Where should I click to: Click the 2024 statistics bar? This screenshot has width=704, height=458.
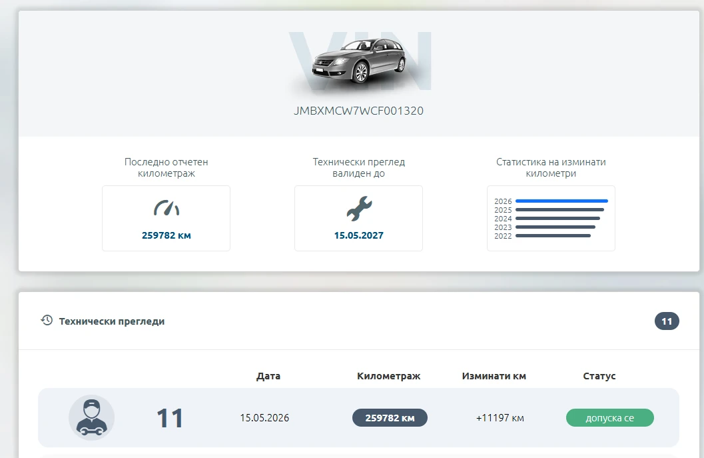click(557, 219)
